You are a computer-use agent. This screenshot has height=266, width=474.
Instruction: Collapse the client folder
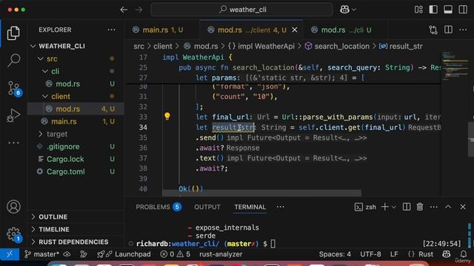pos(45,97)
